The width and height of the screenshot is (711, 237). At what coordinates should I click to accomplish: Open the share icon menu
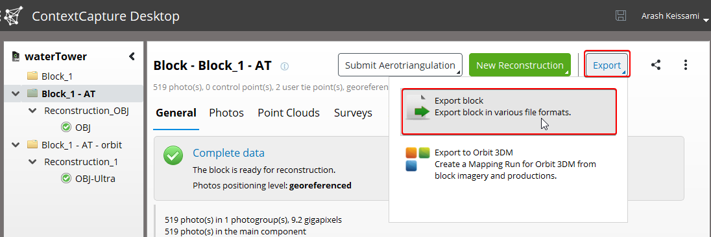point(656,65)
